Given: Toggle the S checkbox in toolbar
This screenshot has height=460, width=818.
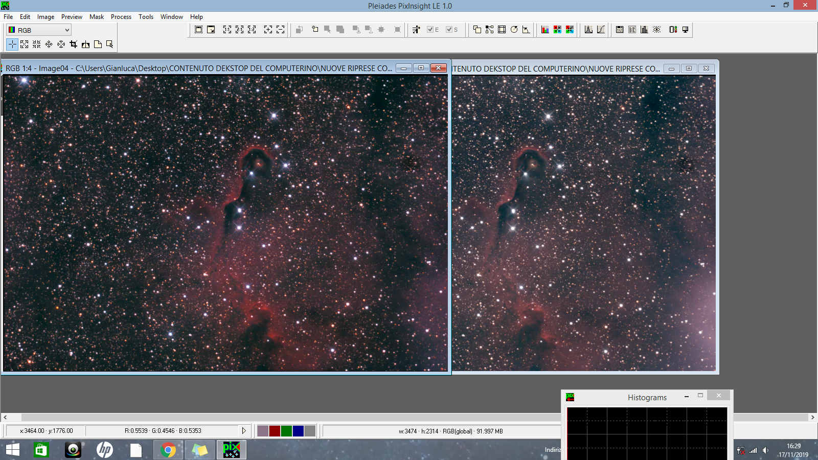Looking at the screenshot, I should tap(452, 30).
